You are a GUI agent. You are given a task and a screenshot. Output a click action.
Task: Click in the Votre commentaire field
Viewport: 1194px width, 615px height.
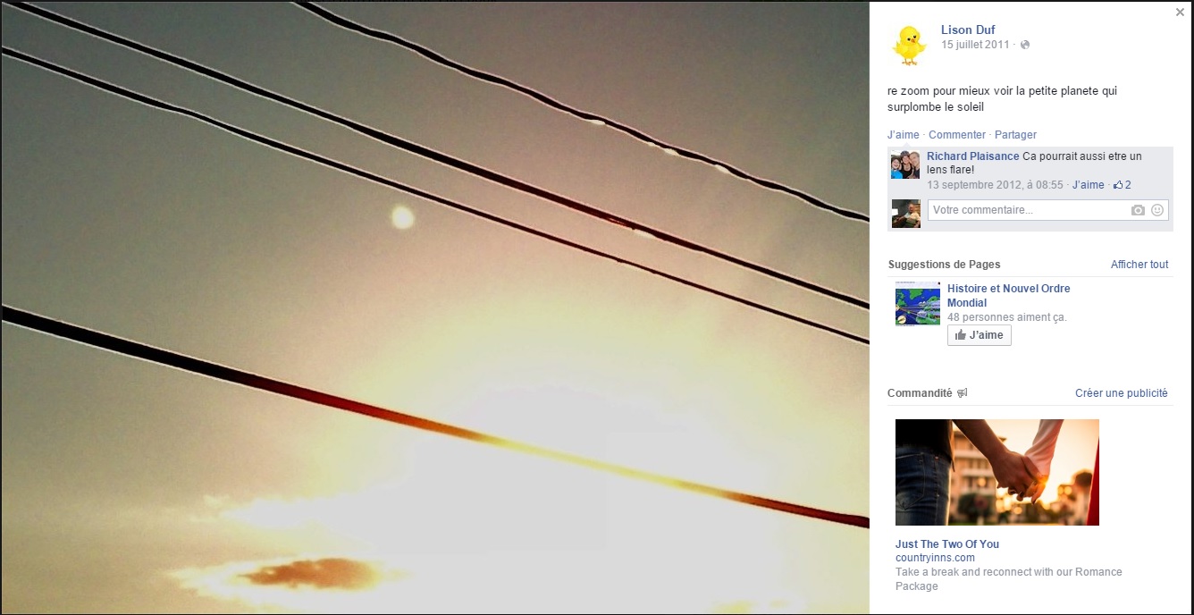[x=1028, y=210]
